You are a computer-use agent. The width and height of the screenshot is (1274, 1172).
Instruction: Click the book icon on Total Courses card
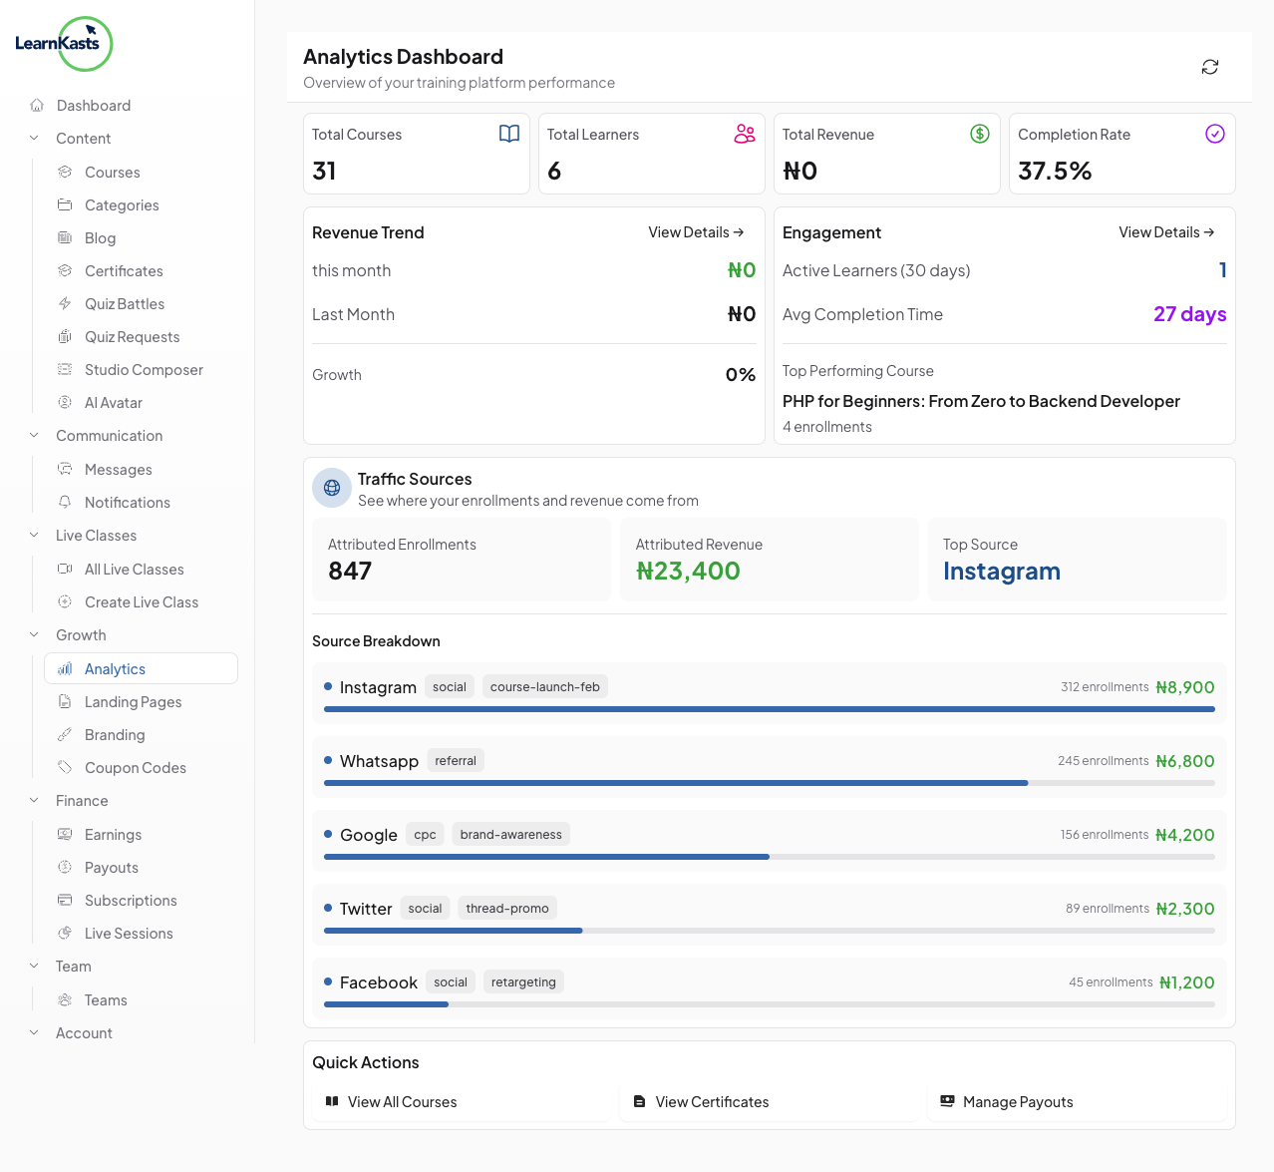(508, 134)
